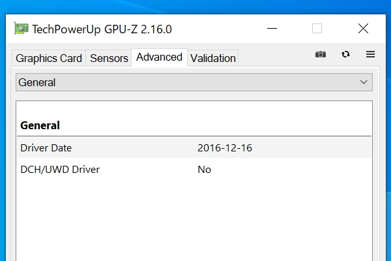Take a screenshot with the camera icon
The image size is (391, 261).
point(321,54)
